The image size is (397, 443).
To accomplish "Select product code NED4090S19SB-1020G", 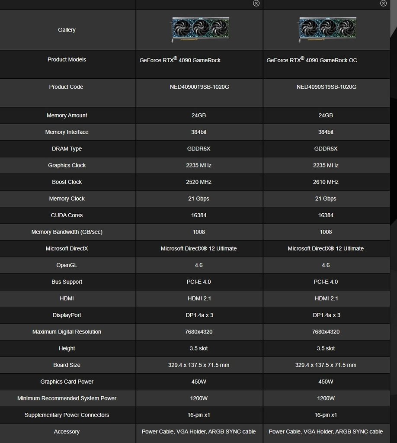I will tap(327, 87).
